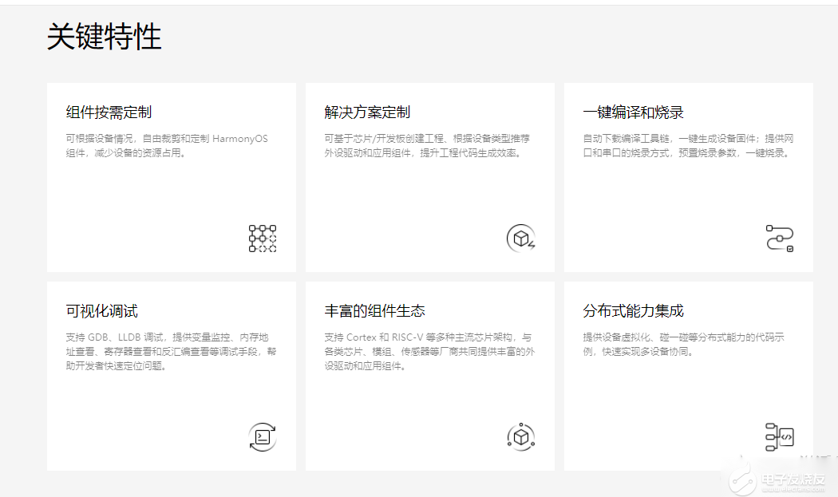Screen dimensions: 838x497
Task: Click the description mentioning HarmonyOS
Action: click(167, 146)
